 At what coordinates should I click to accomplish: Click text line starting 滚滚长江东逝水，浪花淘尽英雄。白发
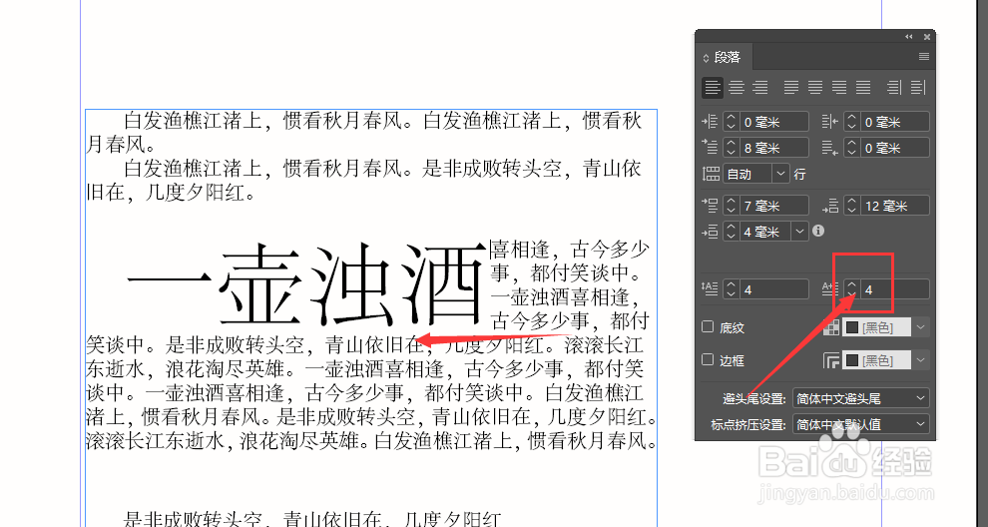(371, 440)
